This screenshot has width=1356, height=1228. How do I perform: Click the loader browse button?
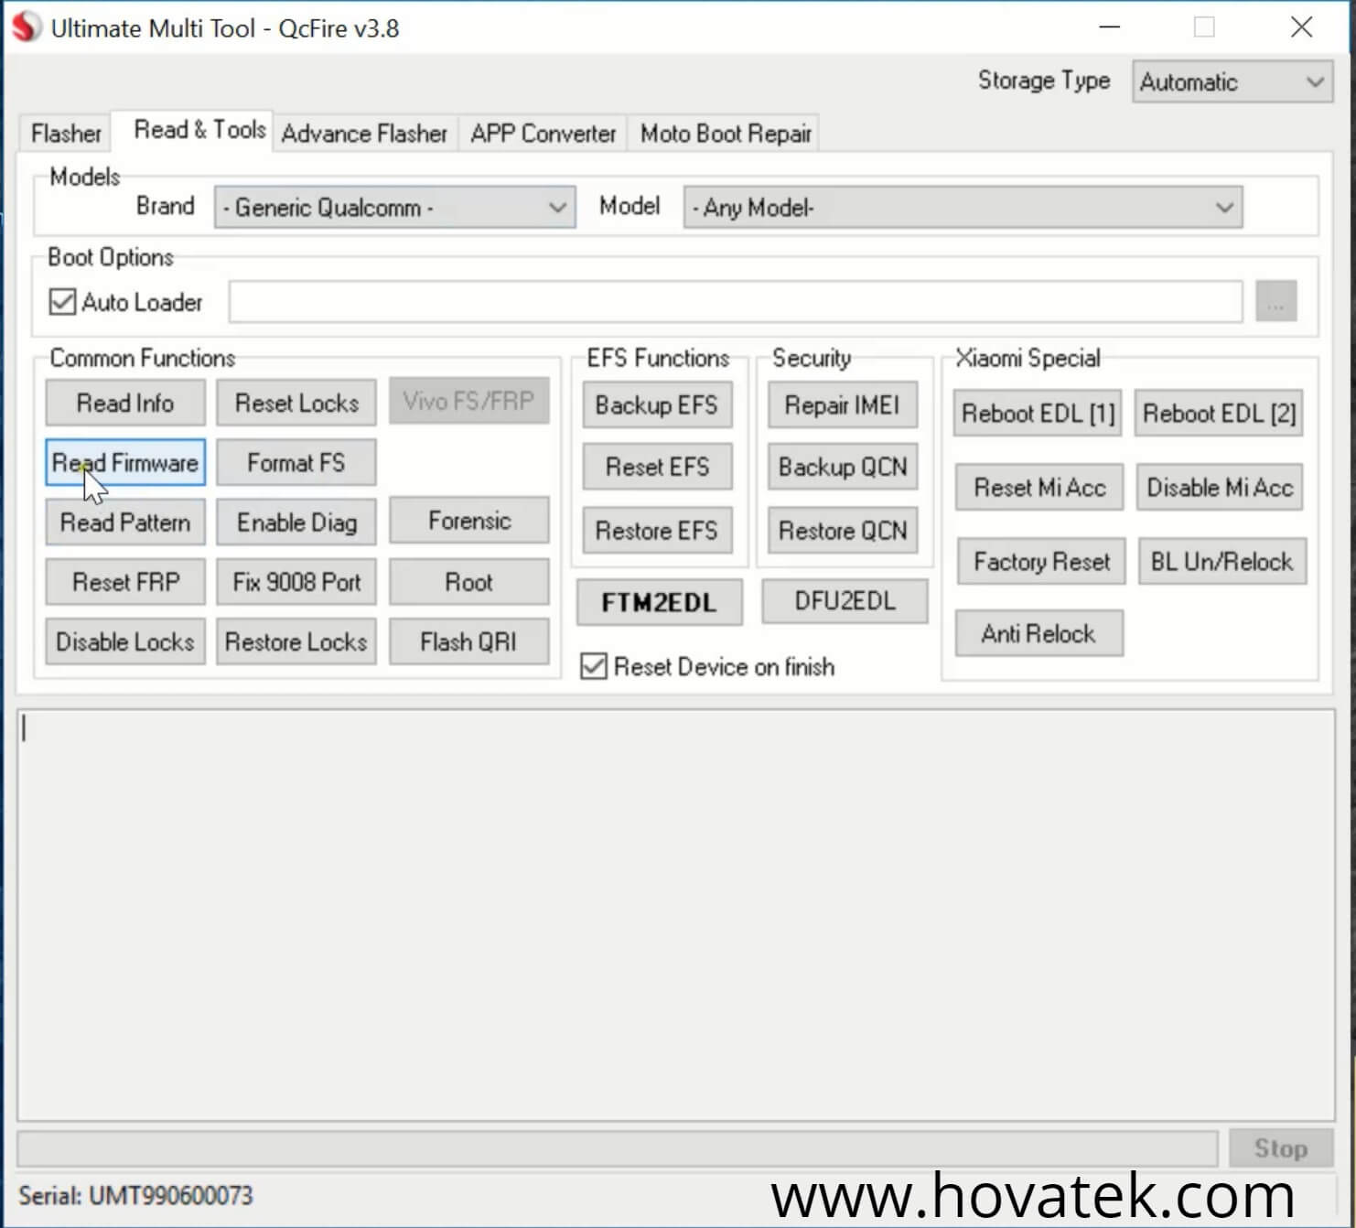click(x=1276, y=301)
